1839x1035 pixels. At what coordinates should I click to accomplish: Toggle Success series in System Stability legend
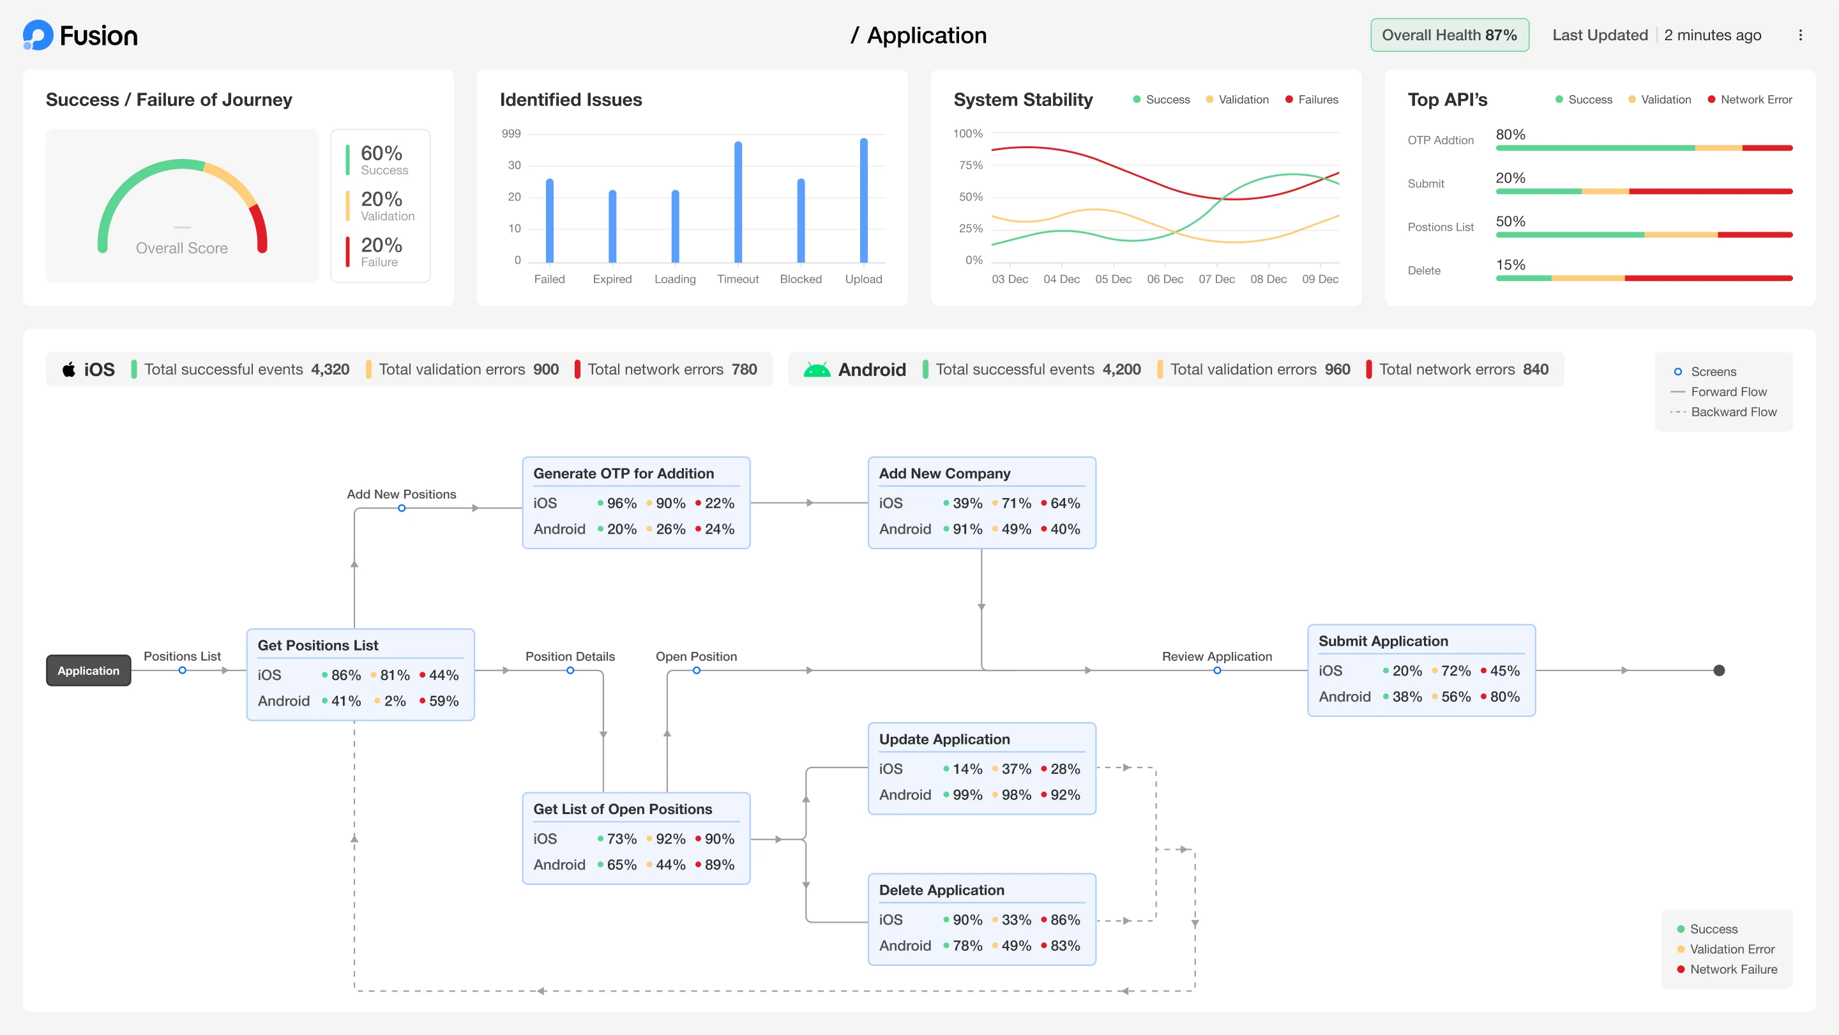pyautogui.click(x=1161, y=99)
